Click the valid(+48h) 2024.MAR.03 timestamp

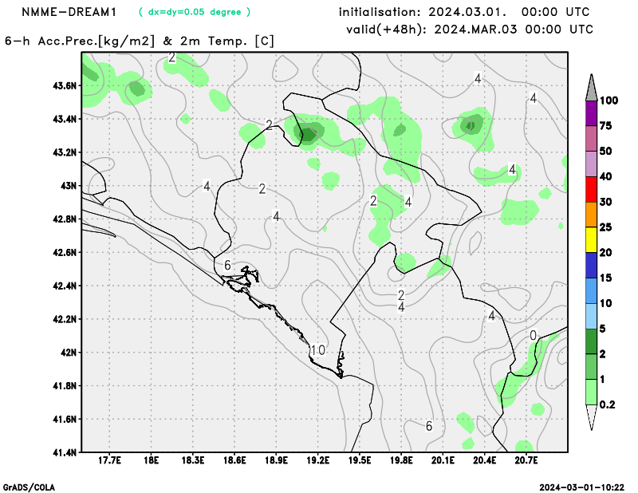[470, 30]
